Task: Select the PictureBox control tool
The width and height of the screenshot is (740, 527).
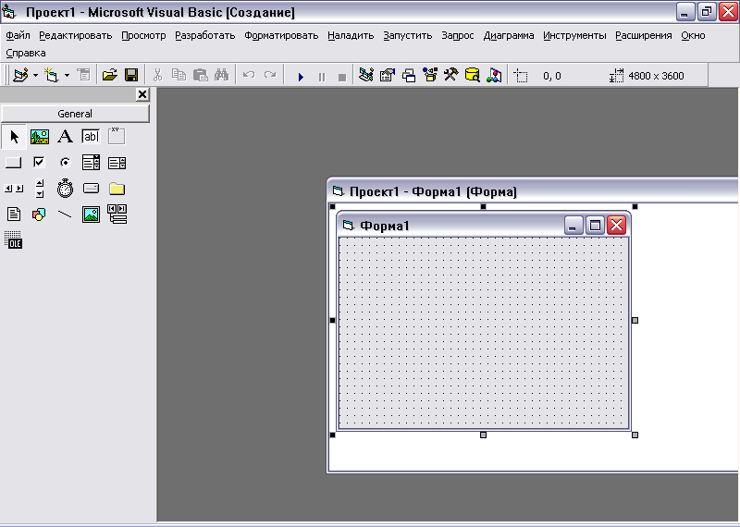Action: point(40,137)
